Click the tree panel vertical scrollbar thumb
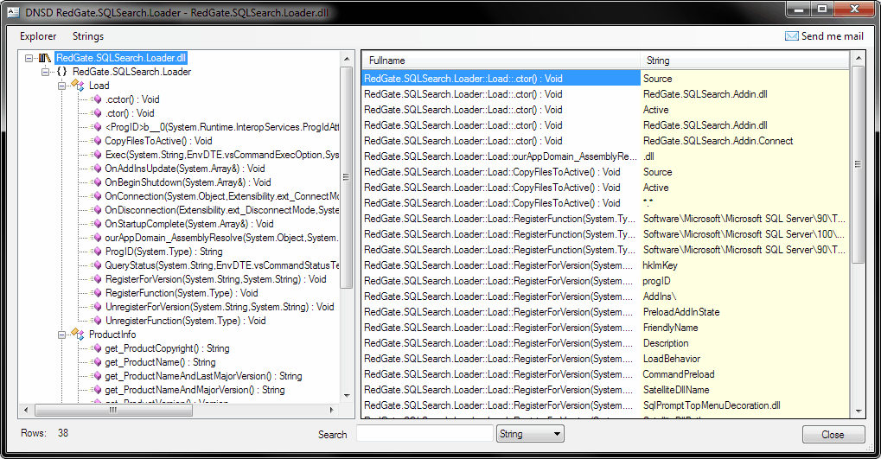The image size is (881, 459). coord(346,177)
